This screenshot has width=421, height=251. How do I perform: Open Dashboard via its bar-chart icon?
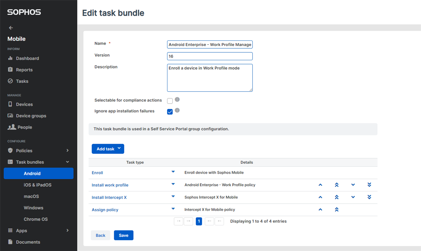[x=10, y=58]
